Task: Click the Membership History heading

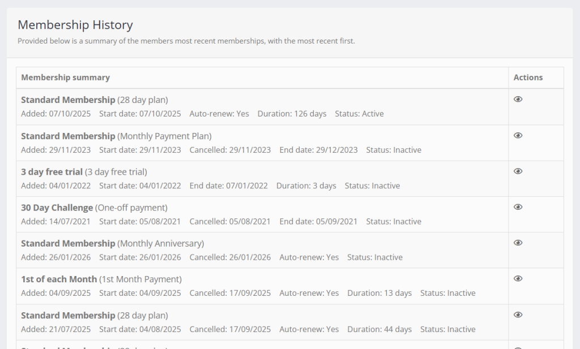Action: 75,25
